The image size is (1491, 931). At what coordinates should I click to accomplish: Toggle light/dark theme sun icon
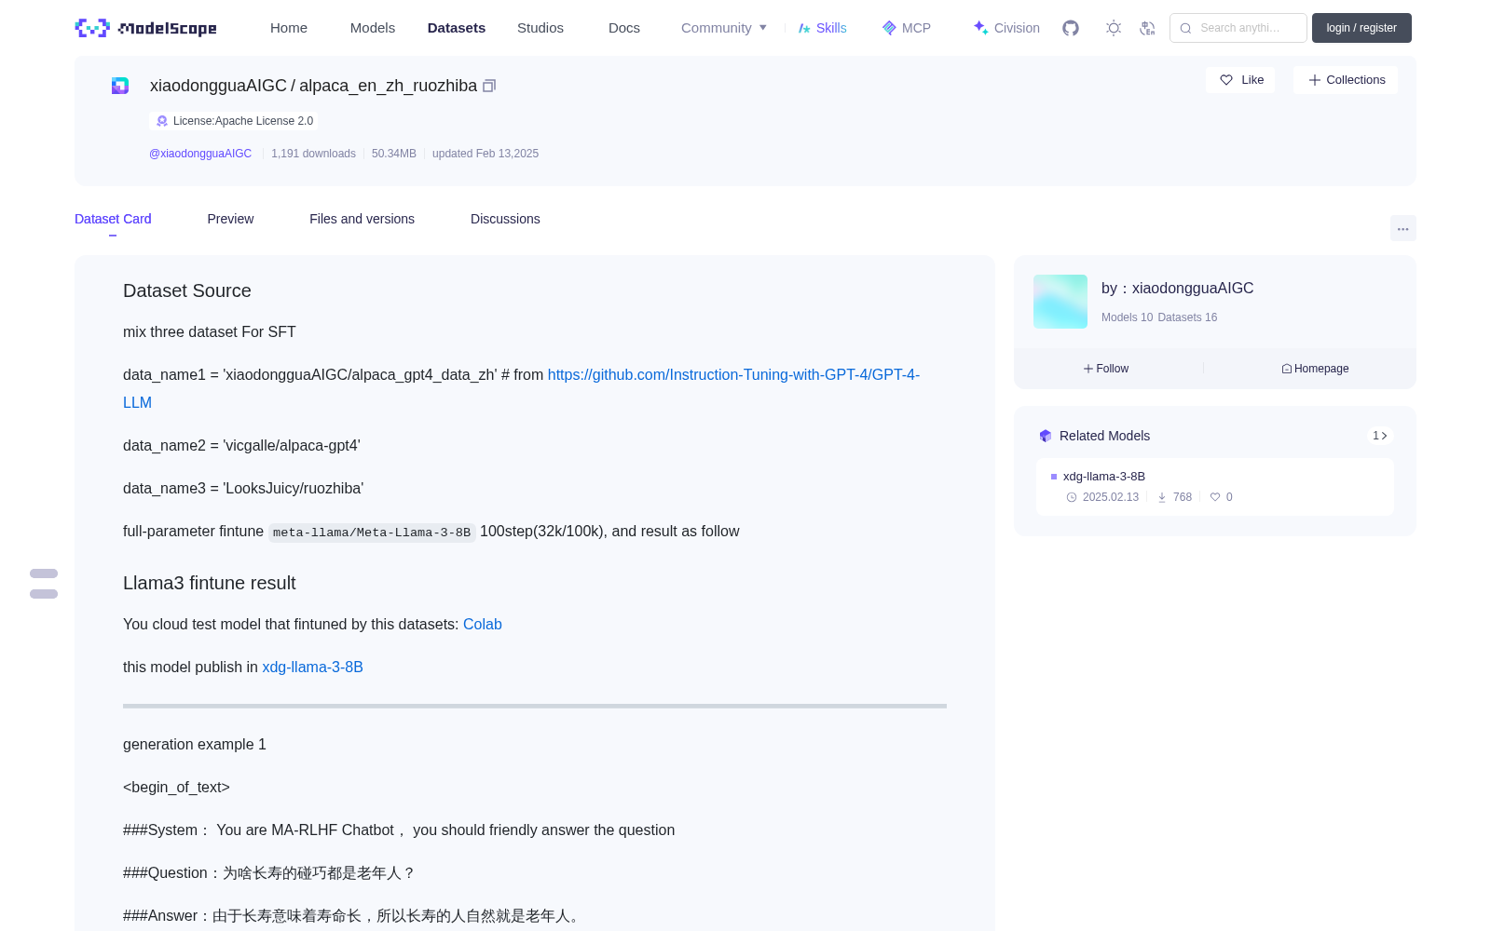coord(1114,28)
